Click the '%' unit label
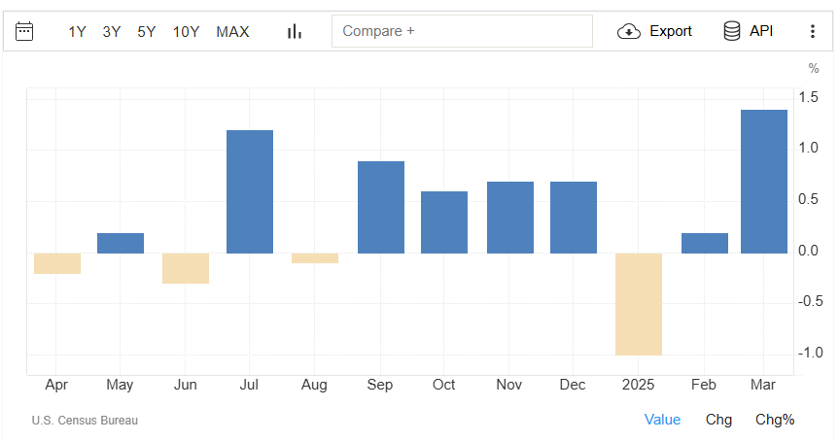 coord(814,68)
